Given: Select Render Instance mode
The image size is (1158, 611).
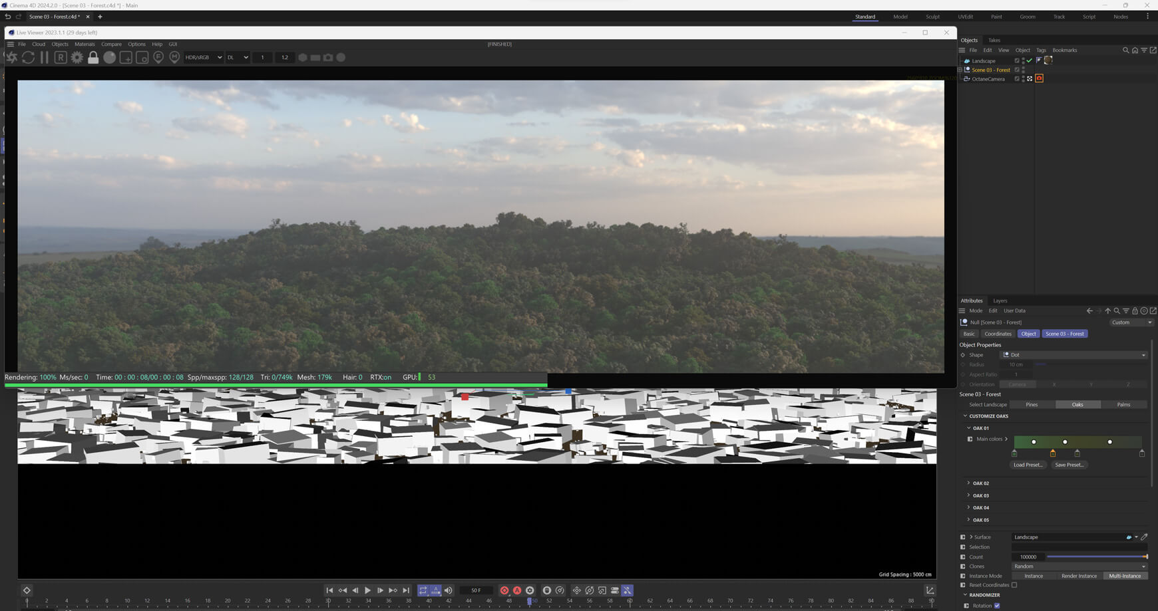Looking at the screenshot, I should click(x=1079, y=576).
